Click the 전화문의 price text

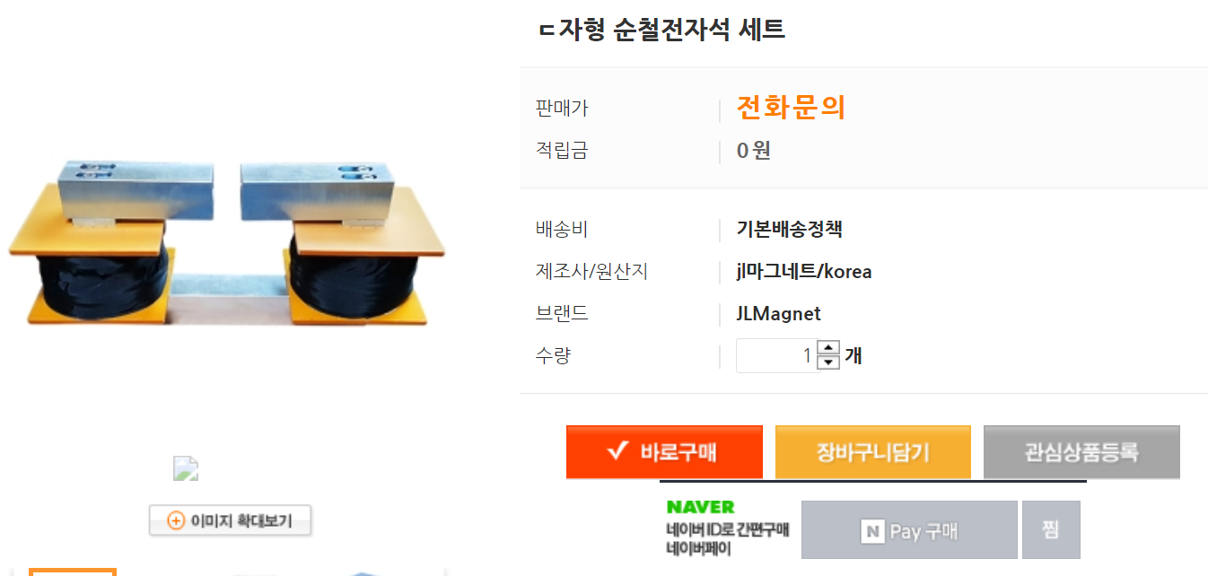click(791, 108)
